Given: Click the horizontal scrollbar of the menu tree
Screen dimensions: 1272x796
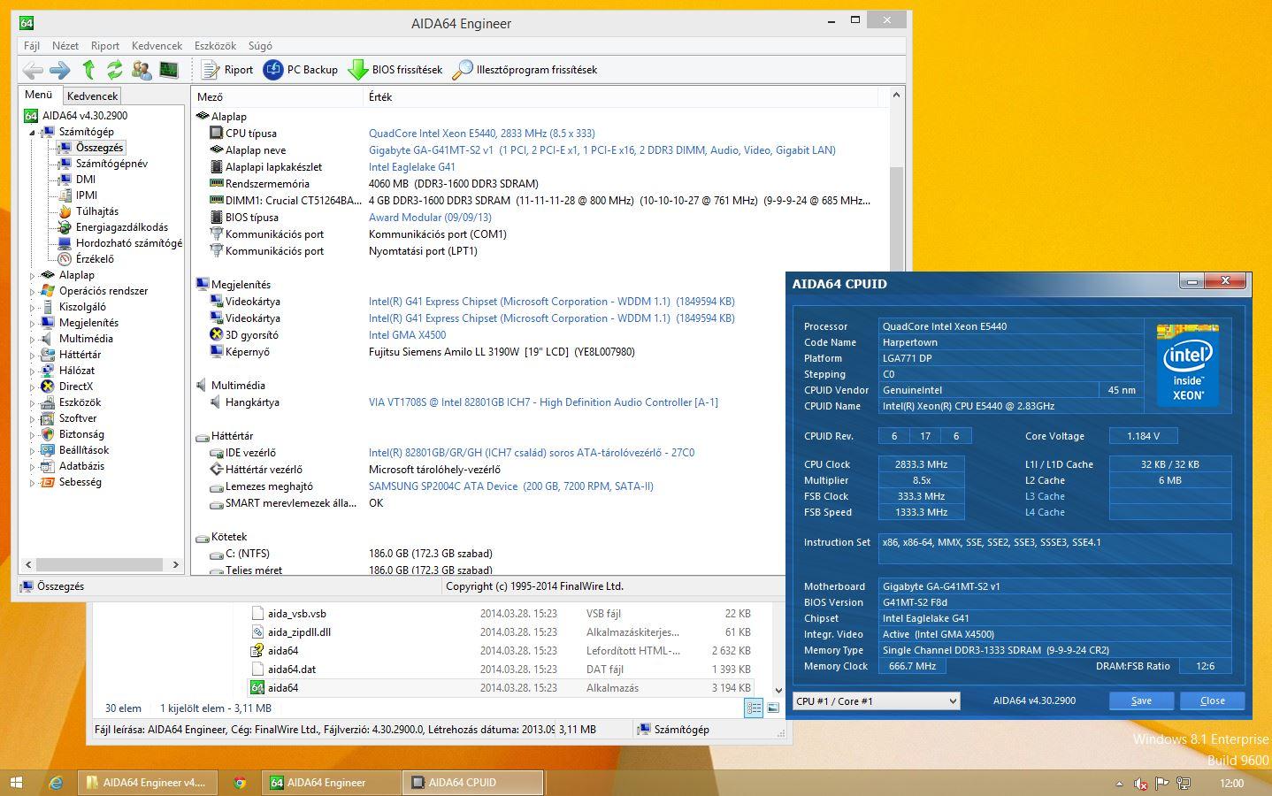Looking at the screenshot, I should pyautogui.click(x=102, y=564).
